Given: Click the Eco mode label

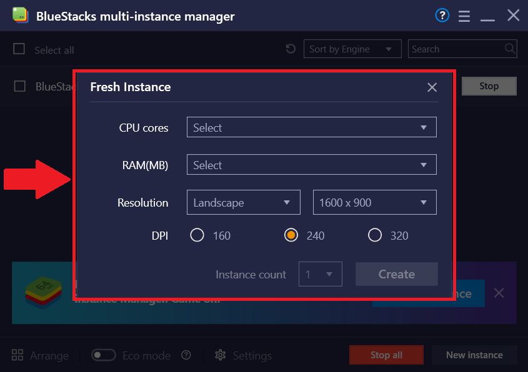Looking at the screenshot, I should coord(146,356).
